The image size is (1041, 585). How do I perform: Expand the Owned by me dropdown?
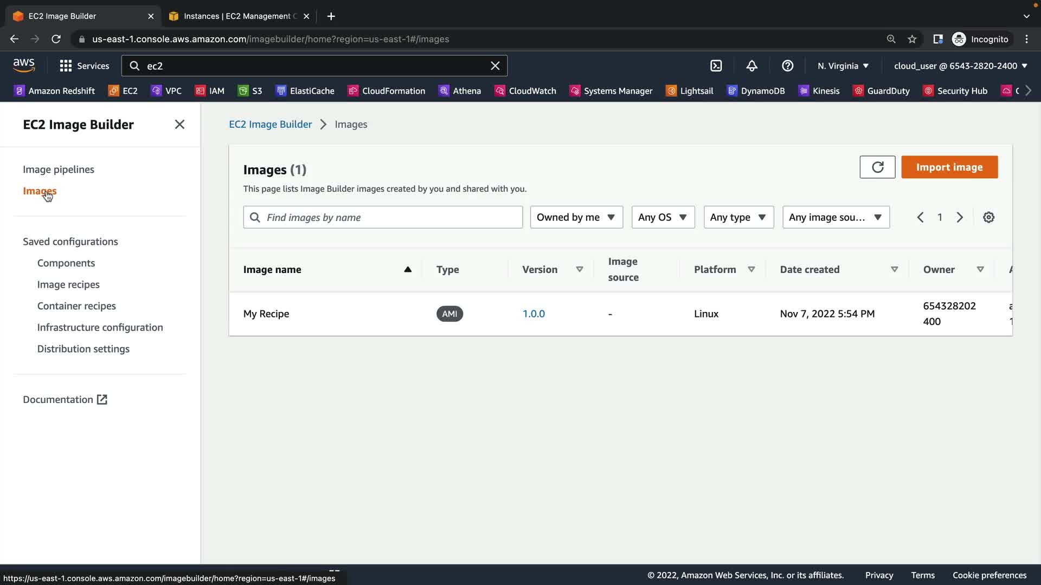(x=576, y=217)
